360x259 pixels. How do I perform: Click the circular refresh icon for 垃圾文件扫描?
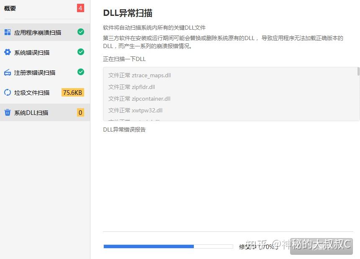[x=8, y=92]
